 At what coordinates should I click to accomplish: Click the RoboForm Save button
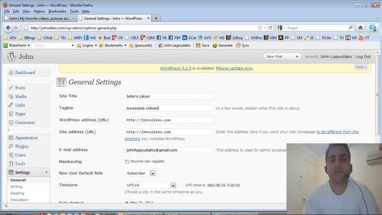203,45
